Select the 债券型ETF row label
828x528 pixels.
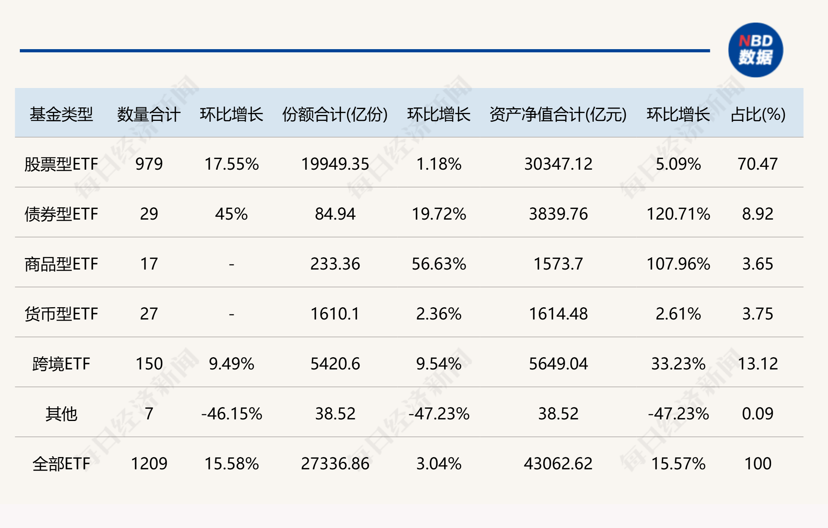[x=61, y=214]
